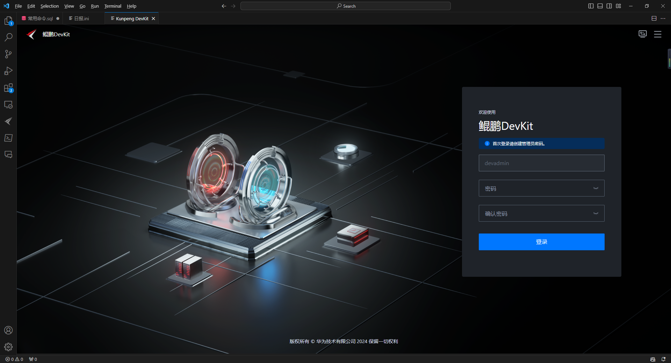This screenshot has height=363, width=671.
Task: Open the Manage gear menu
Action: 8,347
